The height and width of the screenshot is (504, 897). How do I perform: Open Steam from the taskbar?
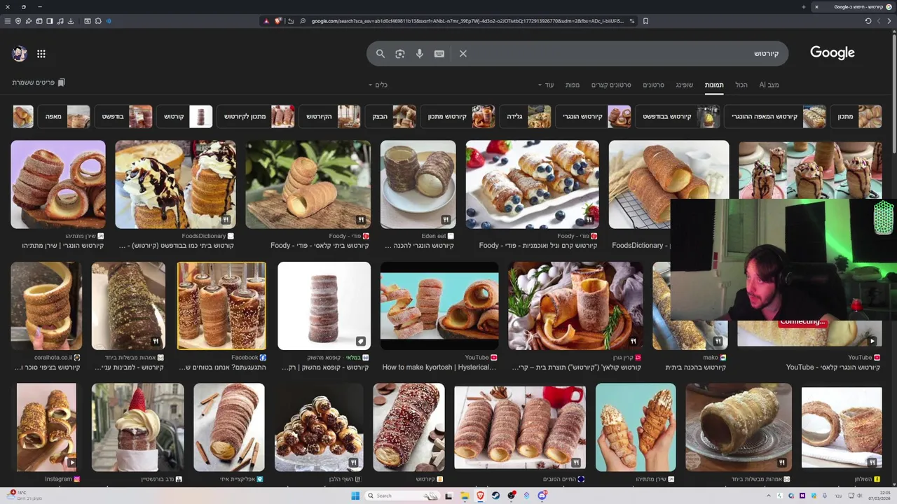click(496, 496)
